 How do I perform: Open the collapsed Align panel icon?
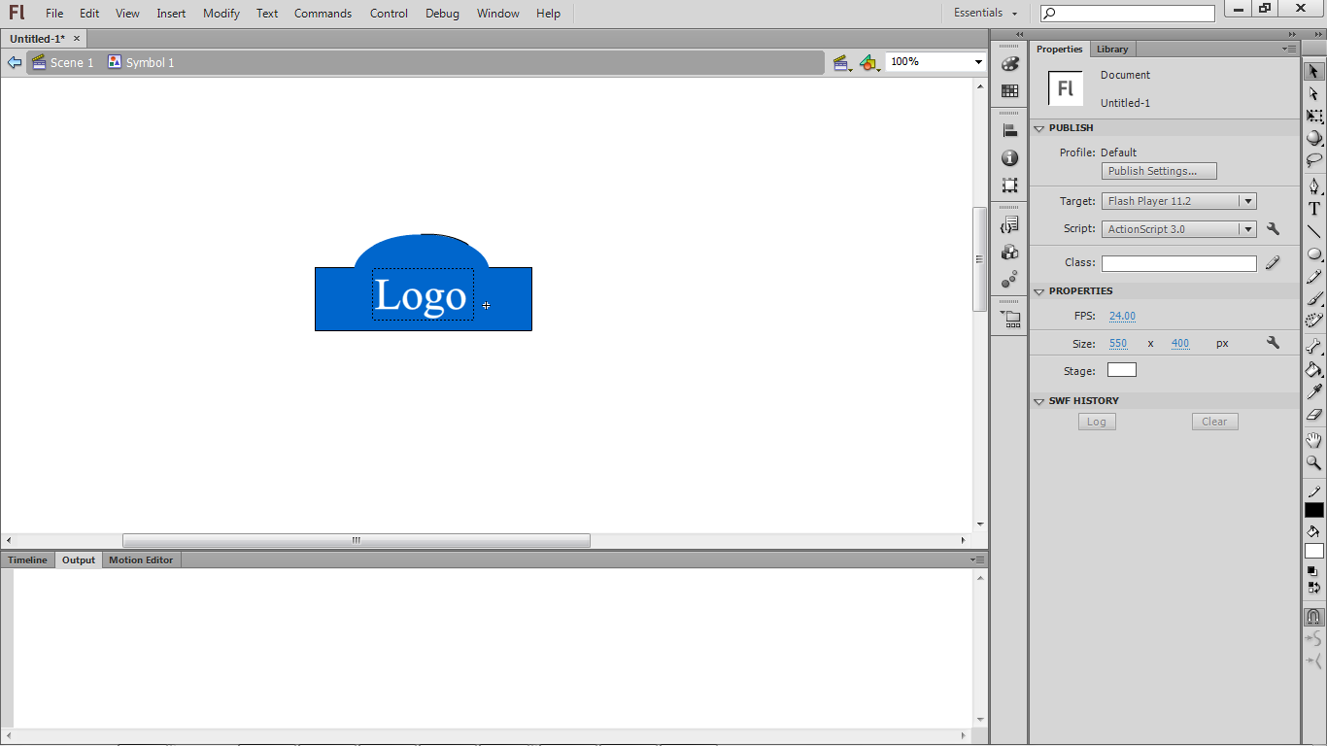point(1009,131)
